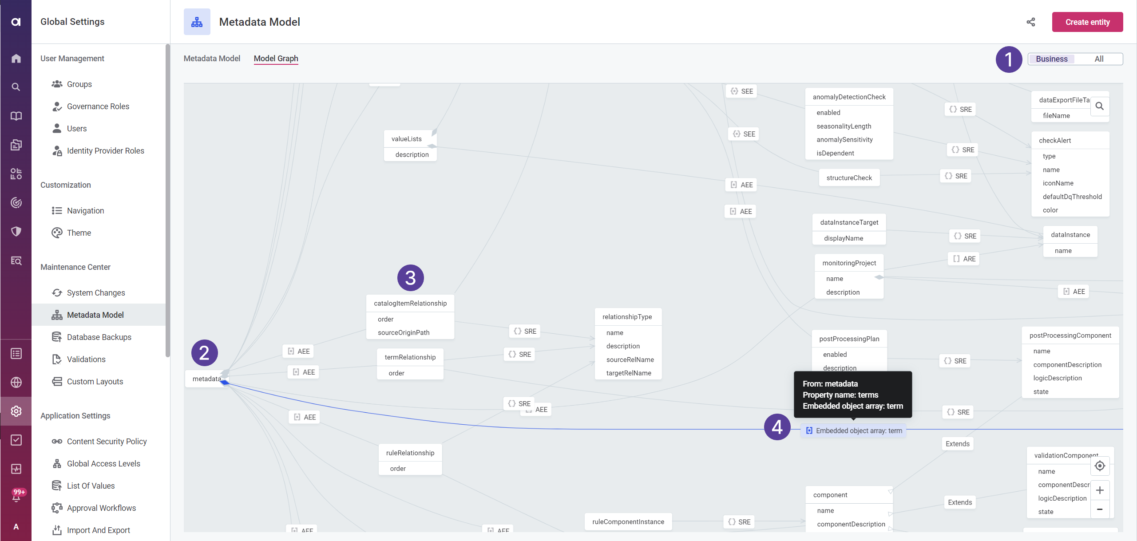Click the Metadata Model icon beside the page title
Viewport: 1137px width, 541px height.
(197, 21)
